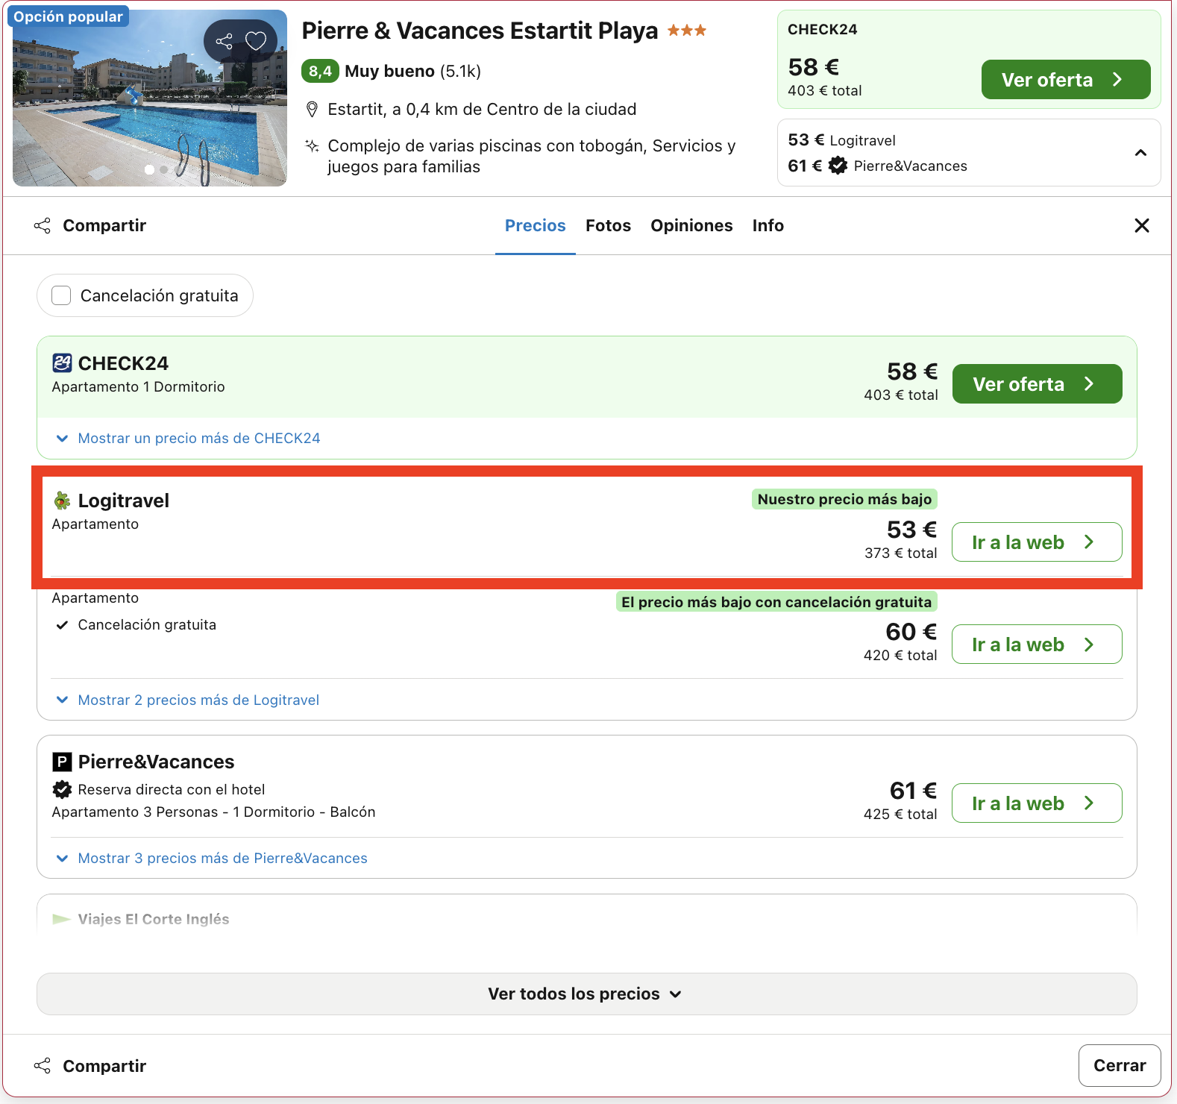Save hotel with heart icon on photo
The height and width of the screenshot is (1104, 1177).
tap(256, 41)
